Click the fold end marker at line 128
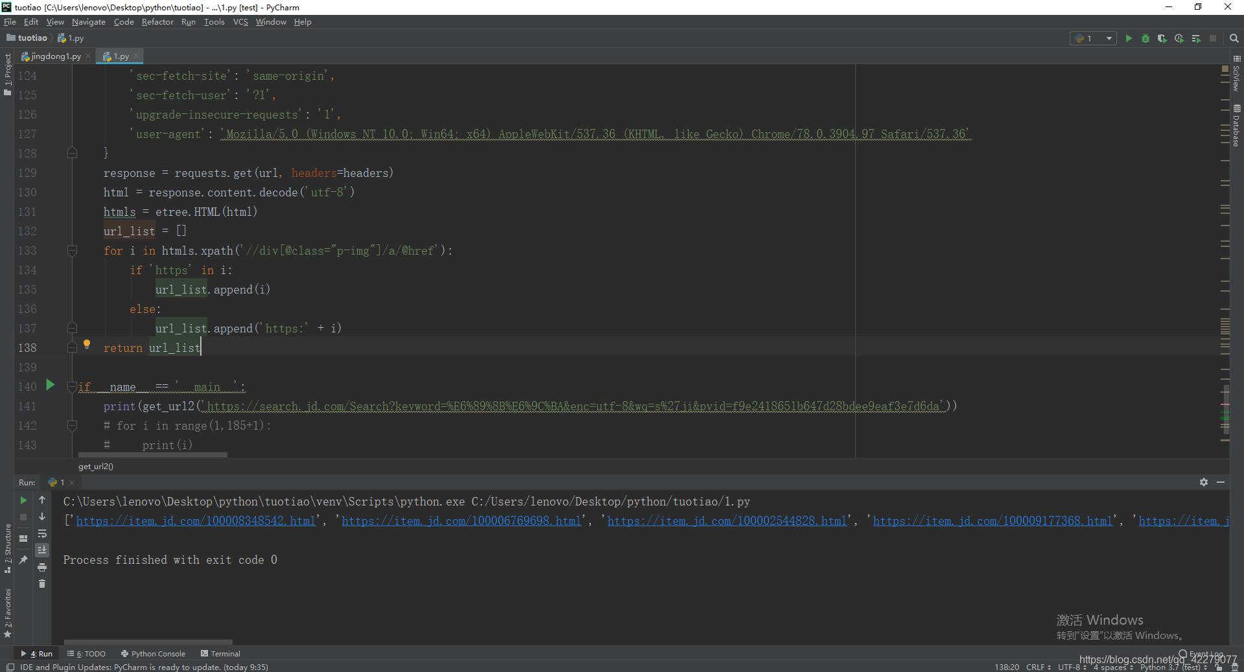Screen dimensions: 1244x672 (72, 154)
